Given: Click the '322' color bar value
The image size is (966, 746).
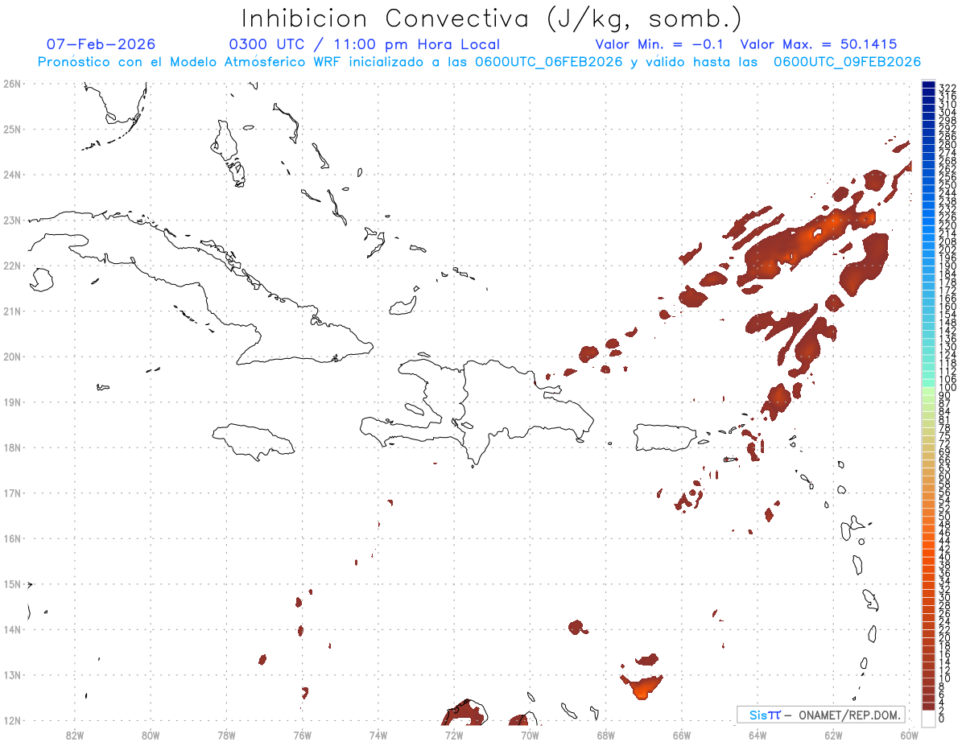Looking at the screenshot, I should coord(947,87).
